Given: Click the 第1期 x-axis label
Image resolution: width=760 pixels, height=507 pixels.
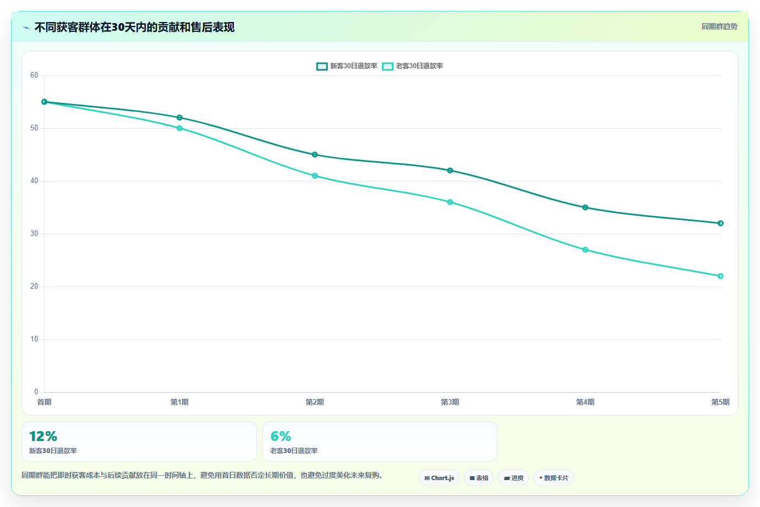Looking at the screenshot, I should click(x=179, y=402).
